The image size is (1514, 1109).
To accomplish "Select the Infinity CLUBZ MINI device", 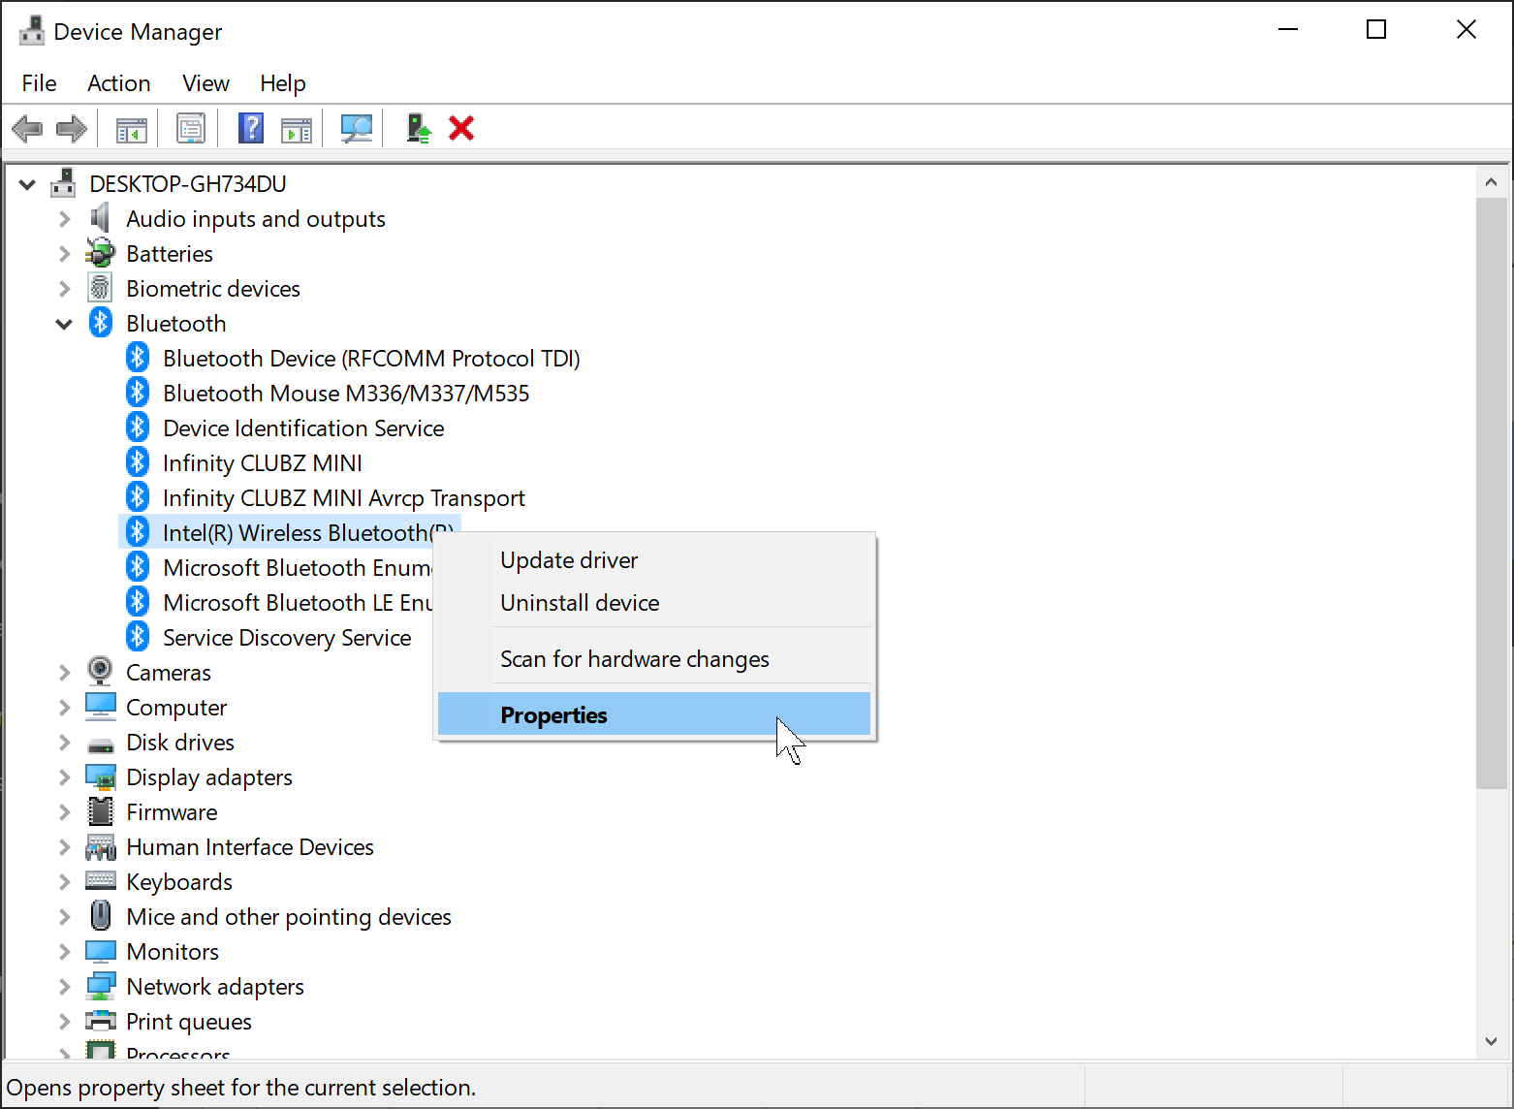I will (x=263, y=463).
